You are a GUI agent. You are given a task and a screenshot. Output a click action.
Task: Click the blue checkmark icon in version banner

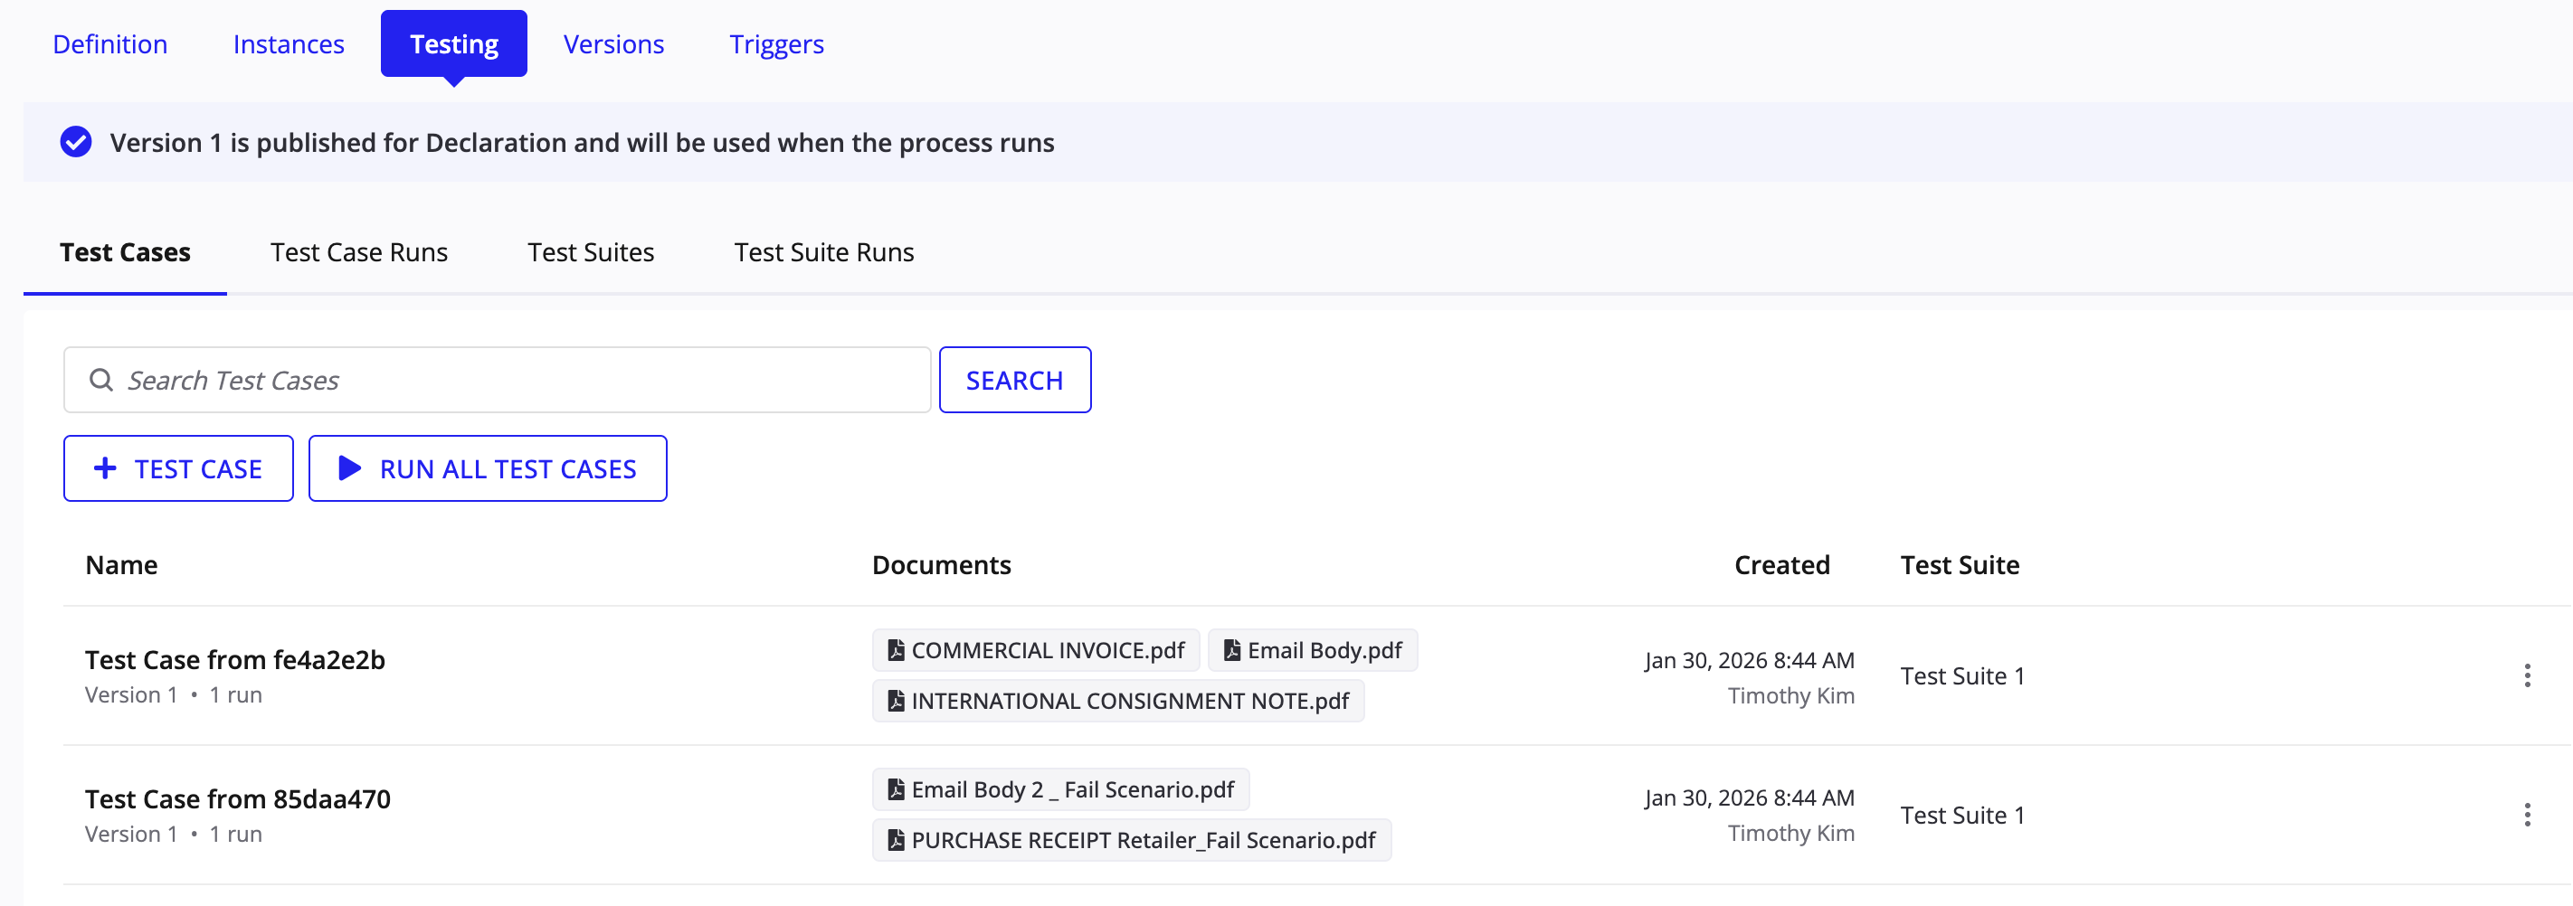point(76,143)
